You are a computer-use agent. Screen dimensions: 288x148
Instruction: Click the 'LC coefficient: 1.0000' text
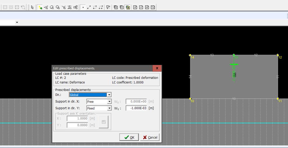point(128,82)
